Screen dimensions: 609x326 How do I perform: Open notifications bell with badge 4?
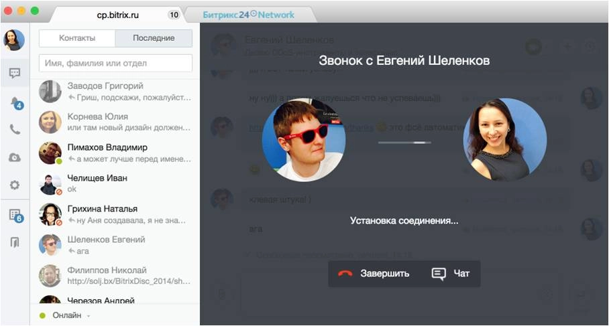15,102
